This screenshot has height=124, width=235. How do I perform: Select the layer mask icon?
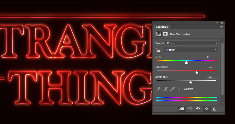pos(165,34)
